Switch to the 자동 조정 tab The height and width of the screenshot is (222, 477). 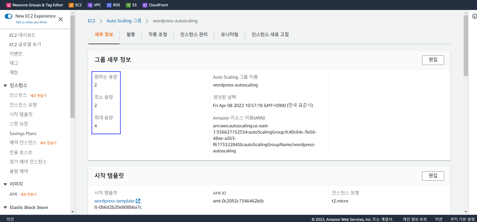pyautogui.click(x=158, y=35)
